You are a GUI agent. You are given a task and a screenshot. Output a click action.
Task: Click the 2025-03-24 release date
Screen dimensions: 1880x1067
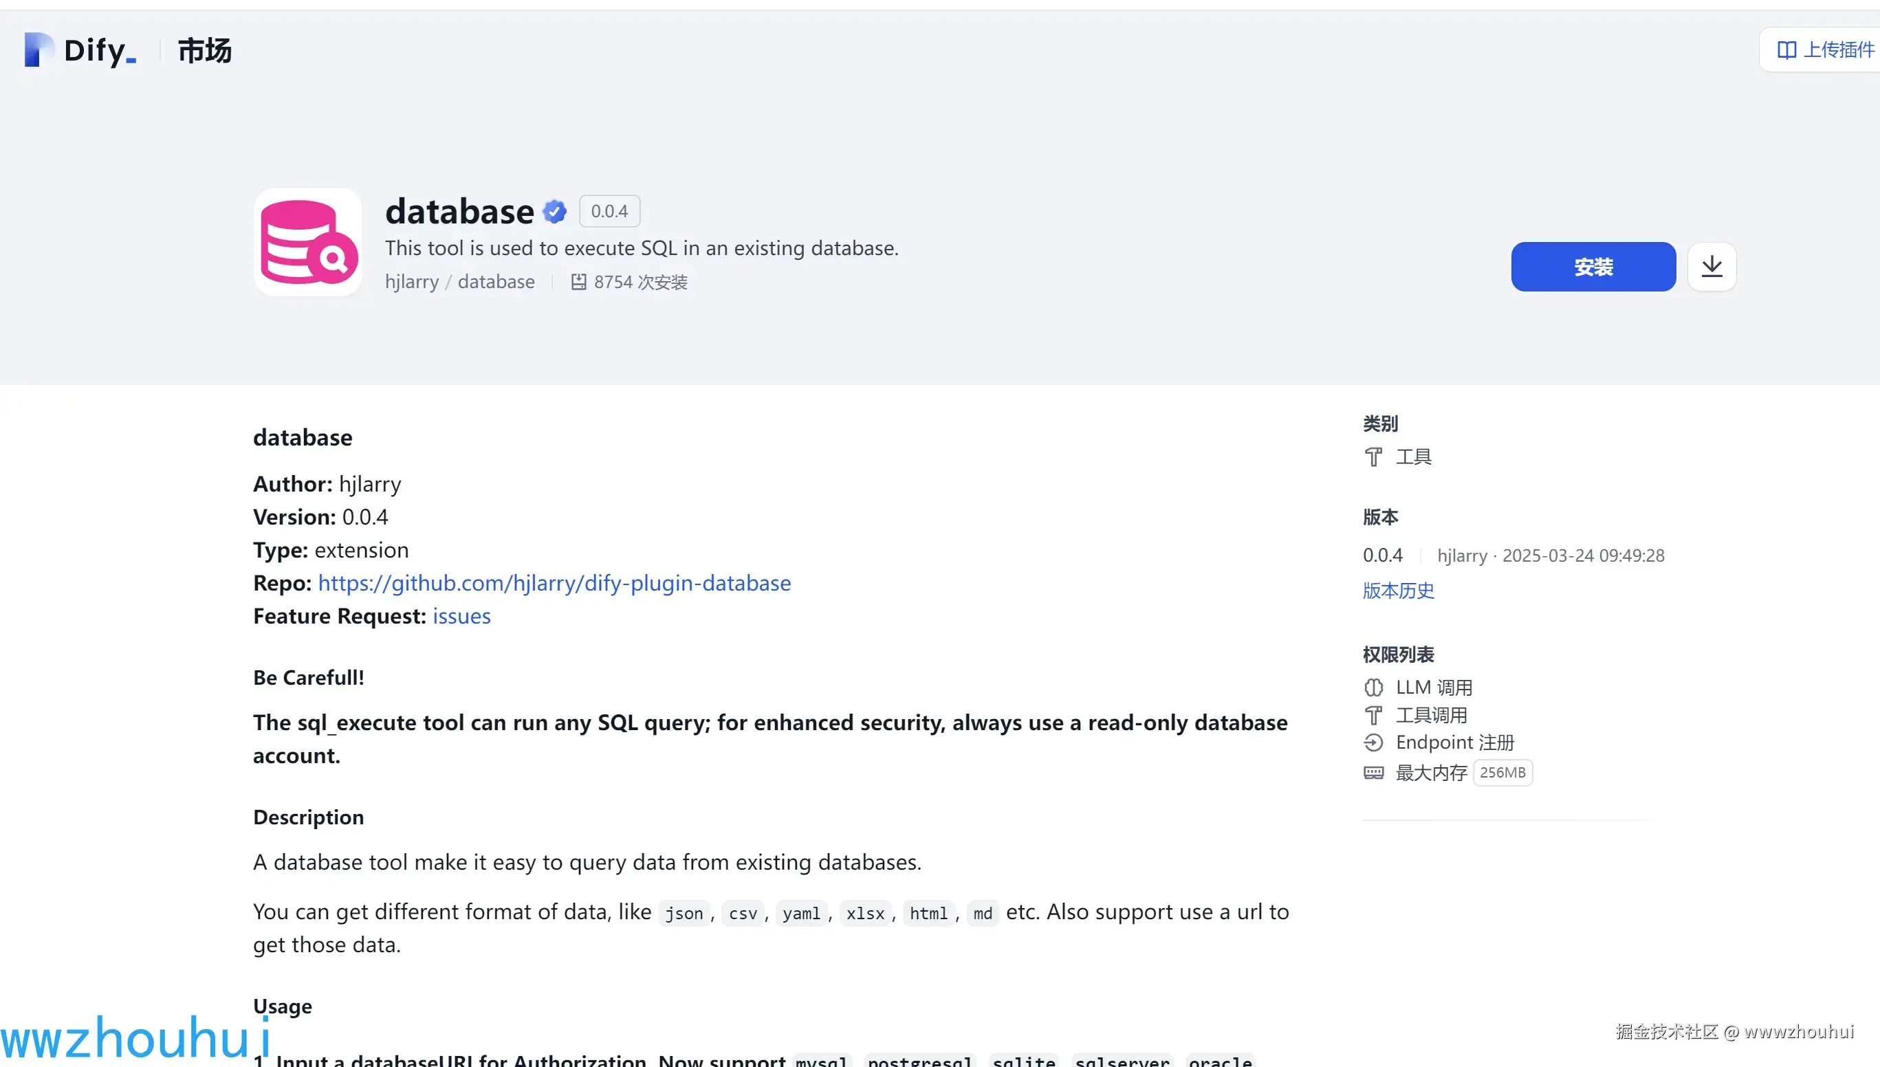point(1584,555)
